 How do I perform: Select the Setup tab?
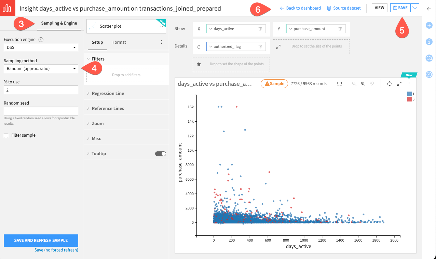[97, 42]
